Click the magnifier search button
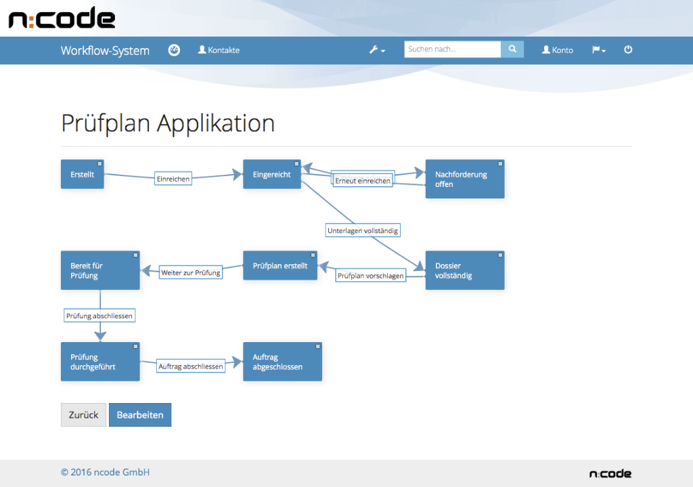The image size is (693, 487). tap(512, 49)
